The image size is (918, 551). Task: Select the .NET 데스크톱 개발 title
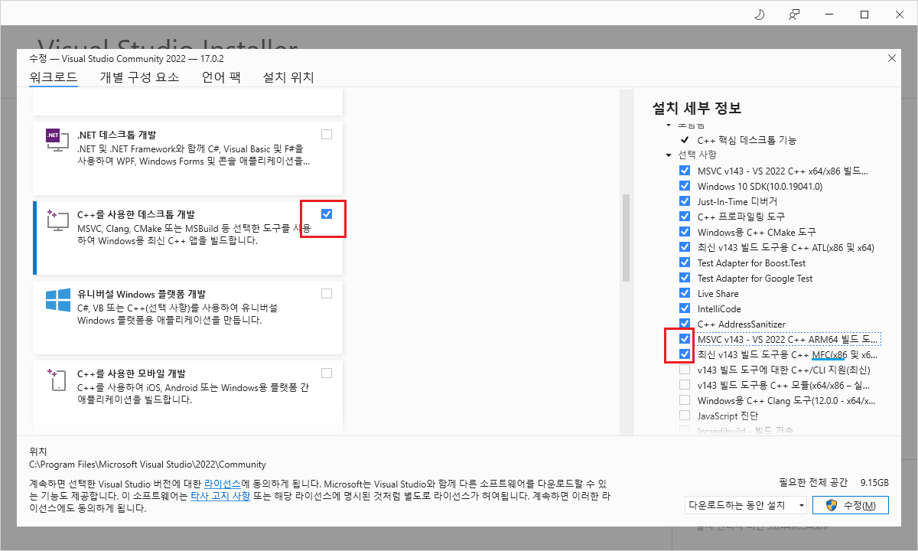[117, 135]
